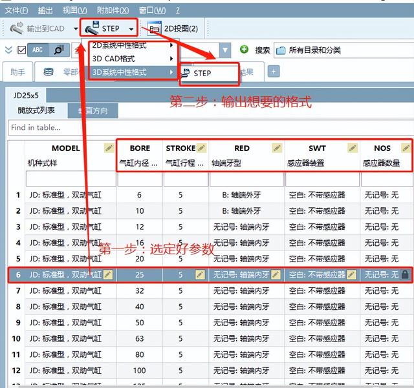Choose STEP in the submenu

[x=202, y=73]
